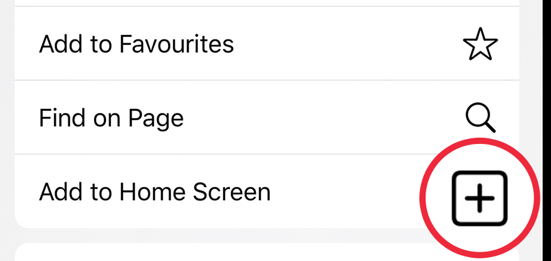Select Add to Favourites menu entry
The width and height of the screenshot is (551, 261).
(136, 44)
